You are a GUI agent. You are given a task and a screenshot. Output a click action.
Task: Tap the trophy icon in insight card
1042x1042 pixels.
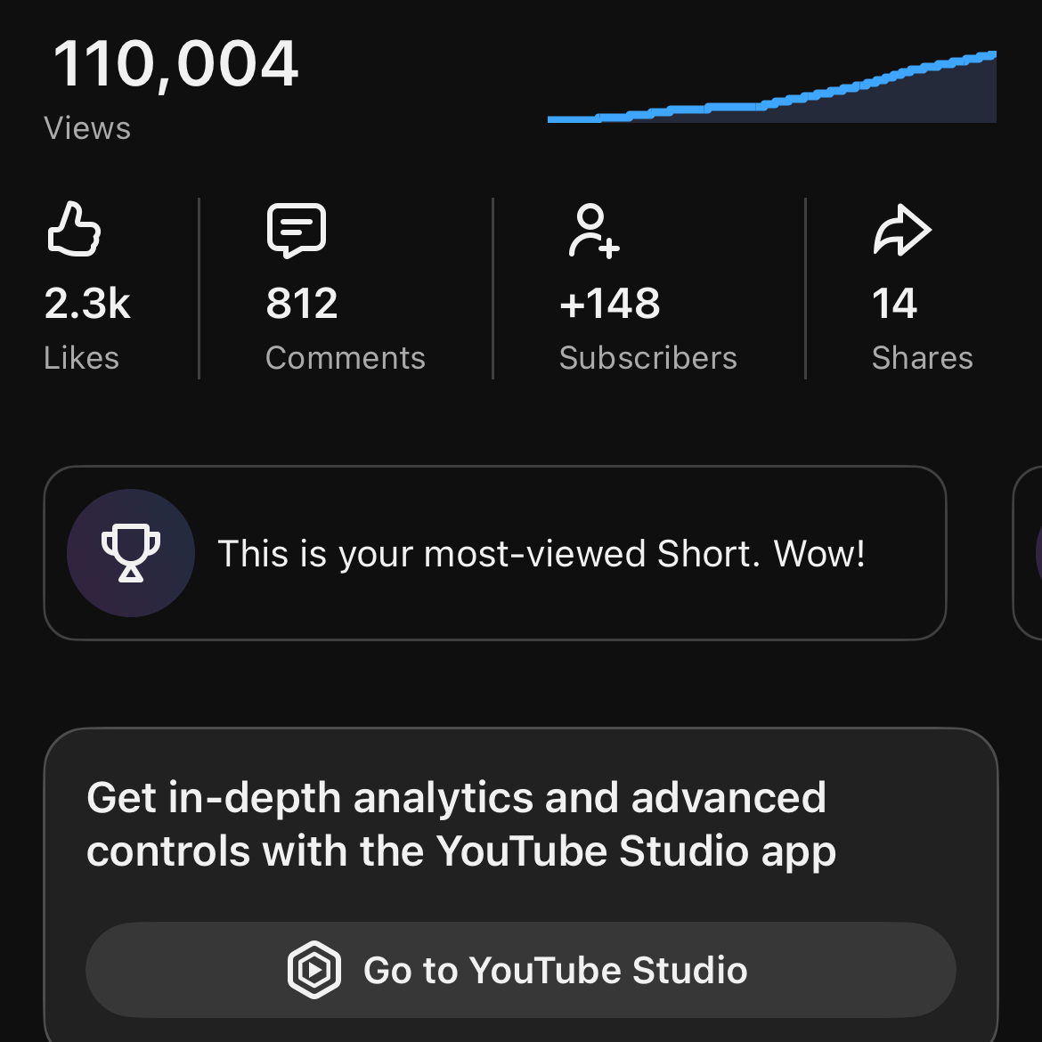coord(131,553)
